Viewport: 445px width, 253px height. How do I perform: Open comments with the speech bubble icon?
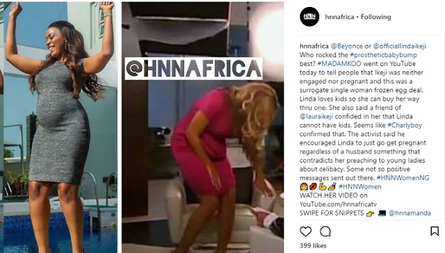(325, 232)
